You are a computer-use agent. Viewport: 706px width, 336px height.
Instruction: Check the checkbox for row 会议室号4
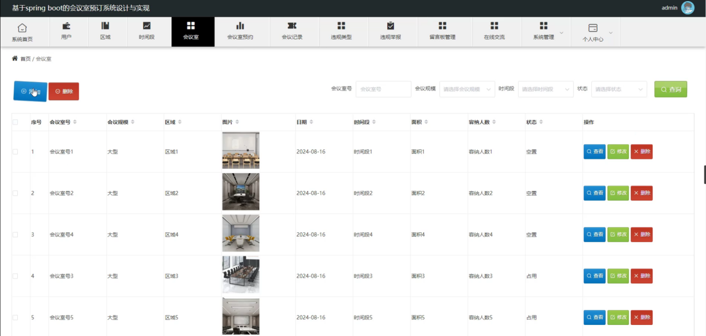pyautogui.click(x=16, y=235)
